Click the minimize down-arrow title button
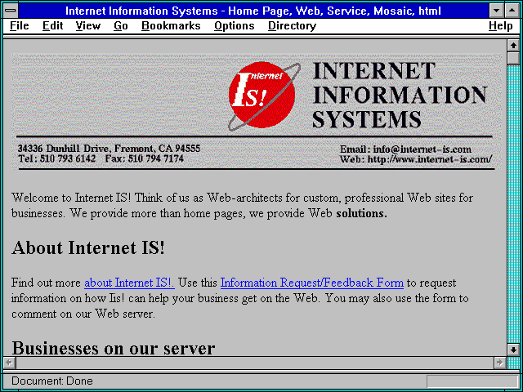 pyautogui.click(x=497, y=11)
